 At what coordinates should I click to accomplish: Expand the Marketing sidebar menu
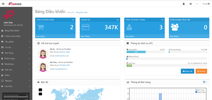pyautogui.click(x=16, y=64)
